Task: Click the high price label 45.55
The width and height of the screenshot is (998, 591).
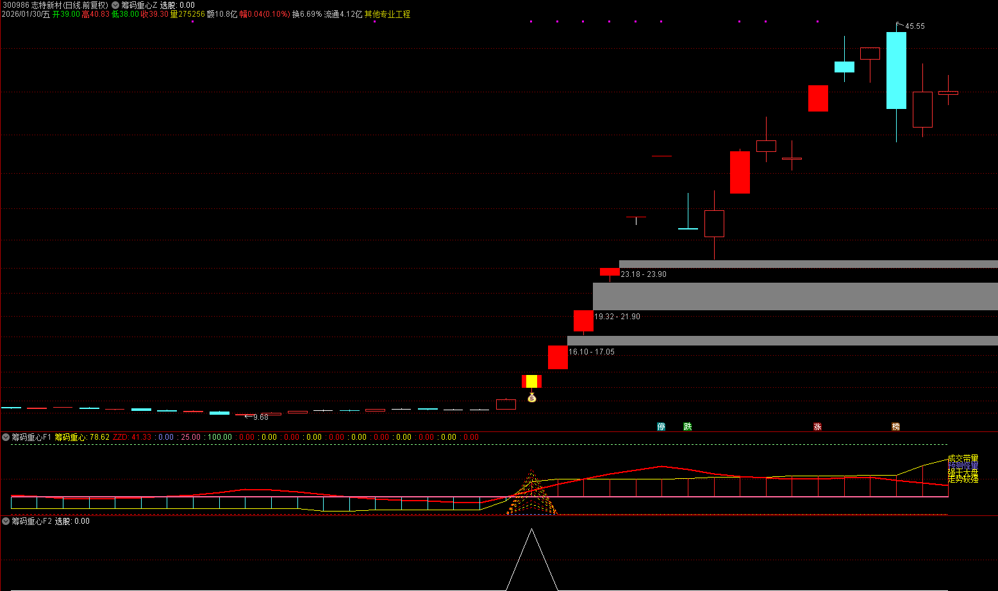Action: (915, 26)
